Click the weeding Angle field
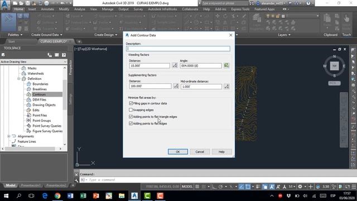The width and height of the screenshot is (357, 201). pos(201,66)
